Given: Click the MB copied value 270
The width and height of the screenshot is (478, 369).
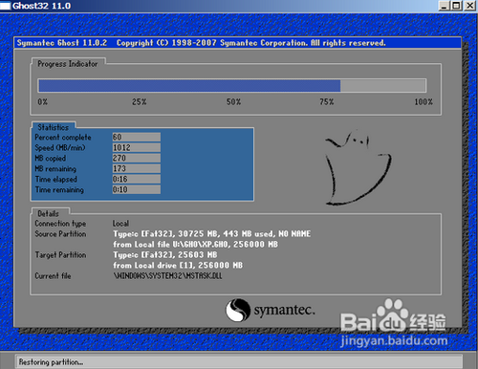Looking at the screenshot, I should (x=136, y=158).
